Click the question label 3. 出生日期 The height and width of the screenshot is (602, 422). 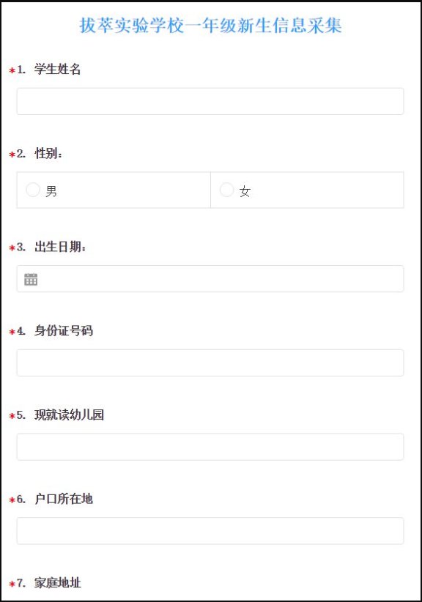[x=51, y=247]
